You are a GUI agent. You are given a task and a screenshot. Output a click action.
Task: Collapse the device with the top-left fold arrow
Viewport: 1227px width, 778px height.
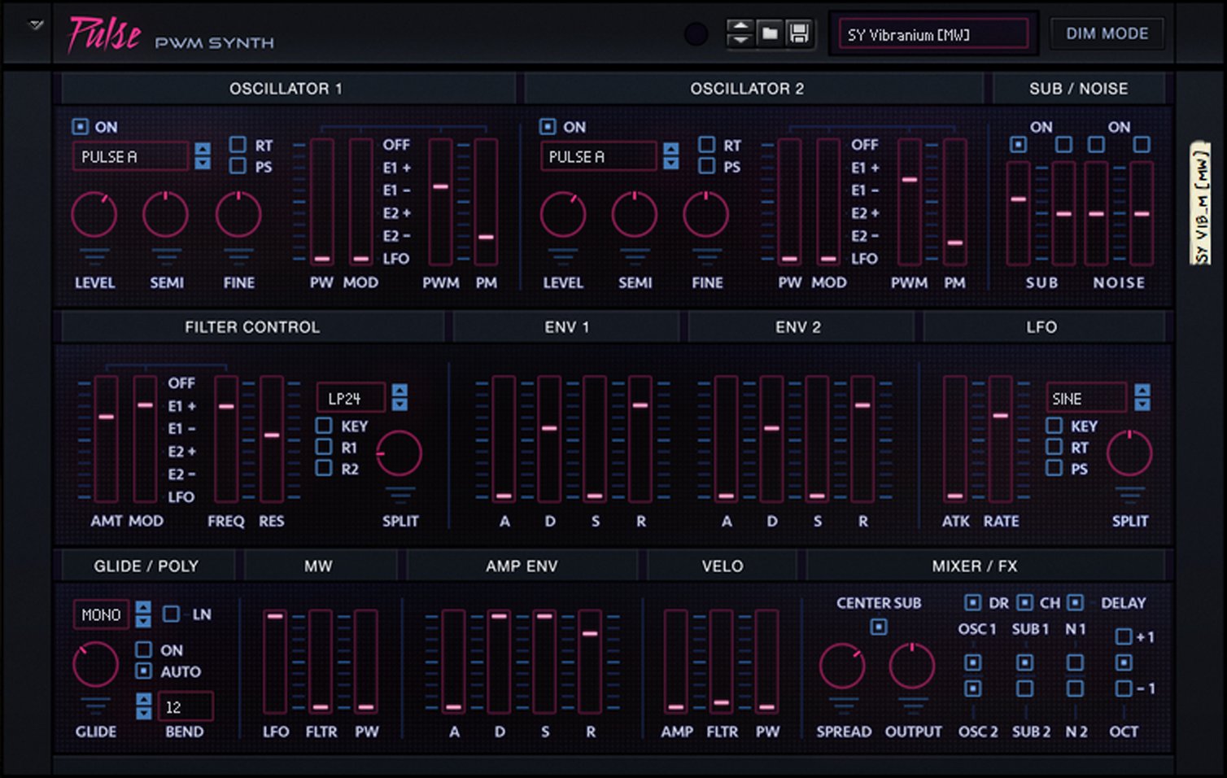[35, 25]
